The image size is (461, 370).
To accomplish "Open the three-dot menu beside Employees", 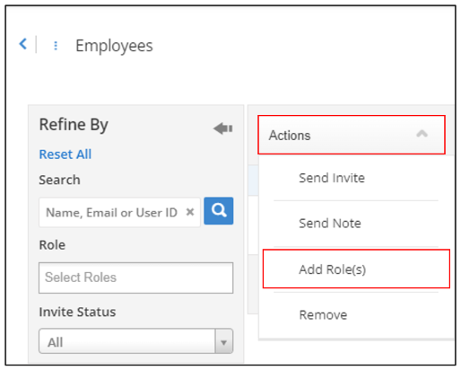I will (56, 46).
